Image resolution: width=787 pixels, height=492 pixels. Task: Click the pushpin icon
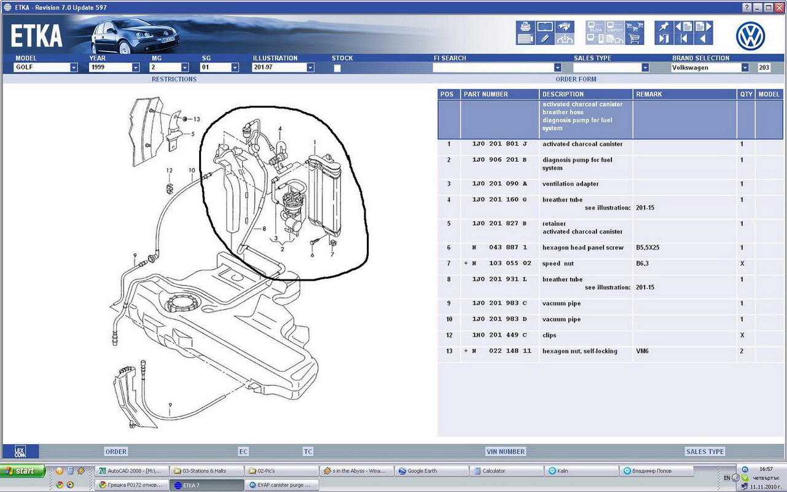664,26
